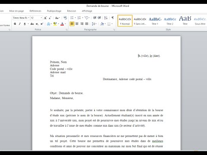Click the 'Destinataire, Adresse code postal' line

[x=127, y=79]
